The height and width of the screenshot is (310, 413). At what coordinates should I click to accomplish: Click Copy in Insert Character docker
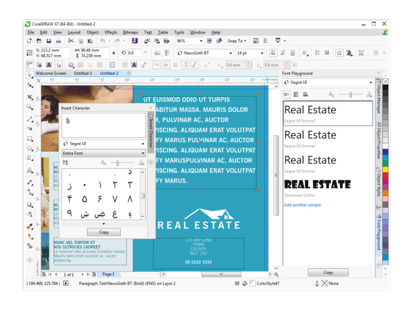click(x=104, y=232)
